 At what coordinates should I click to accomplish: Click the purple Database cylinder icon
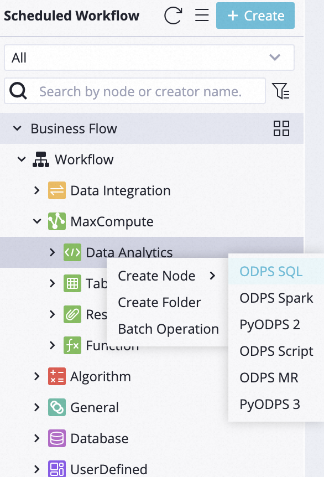point(57,438)
